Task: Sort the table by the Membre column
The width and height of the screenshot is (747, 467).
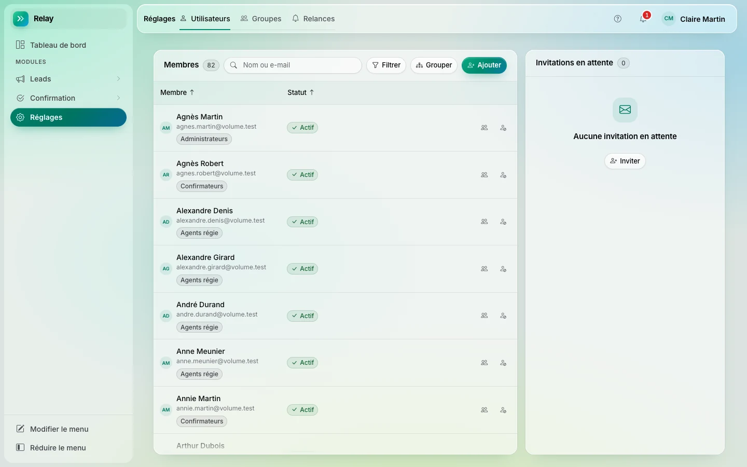Action: tap(177, 92)
